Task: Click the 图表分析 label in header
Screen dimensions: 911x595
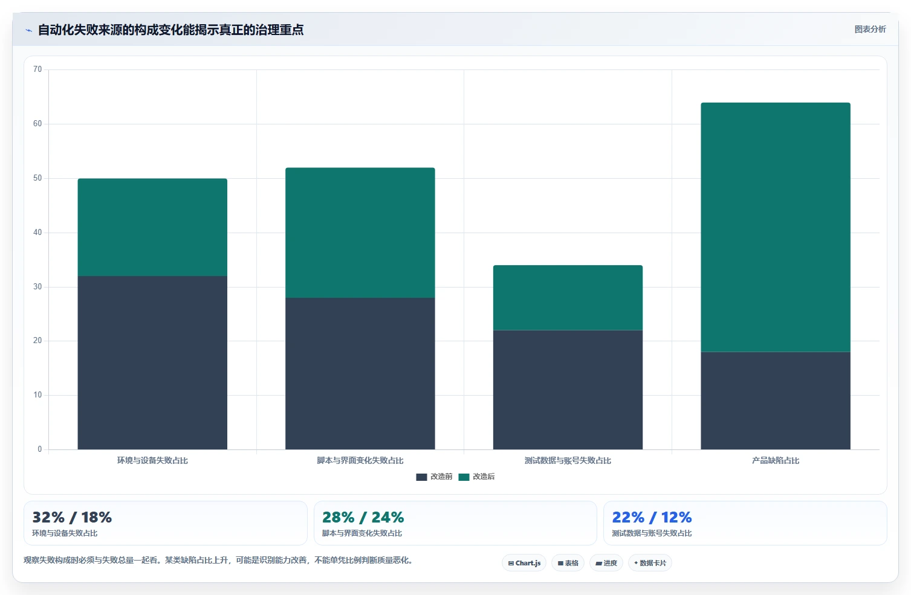Action: [x=870, y=29]
